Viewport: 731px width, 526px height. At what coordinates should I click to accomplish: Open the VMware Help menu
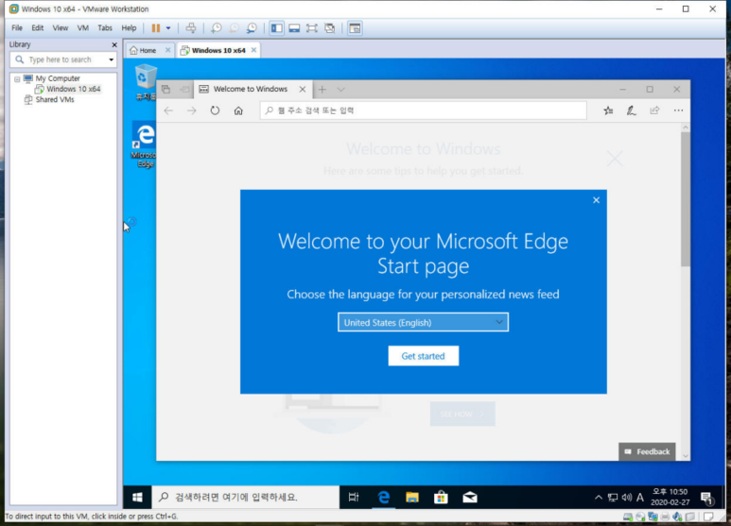tap(129, 28)
